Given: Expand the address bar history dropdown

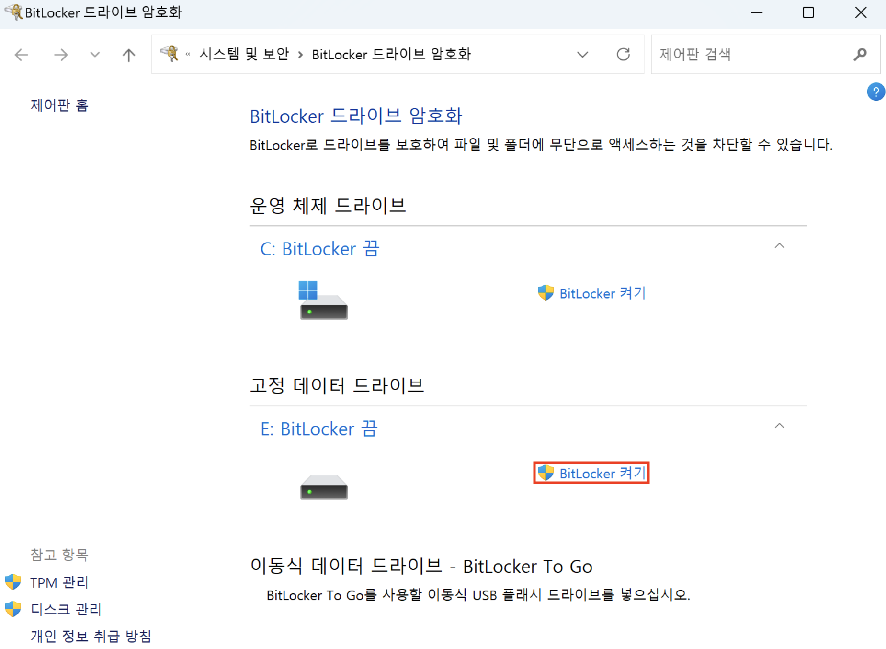Looking at the screenshot, I should (x=582, y=55).
